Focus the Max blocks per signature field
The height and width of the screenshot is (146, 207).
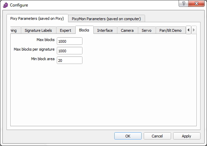69,51
